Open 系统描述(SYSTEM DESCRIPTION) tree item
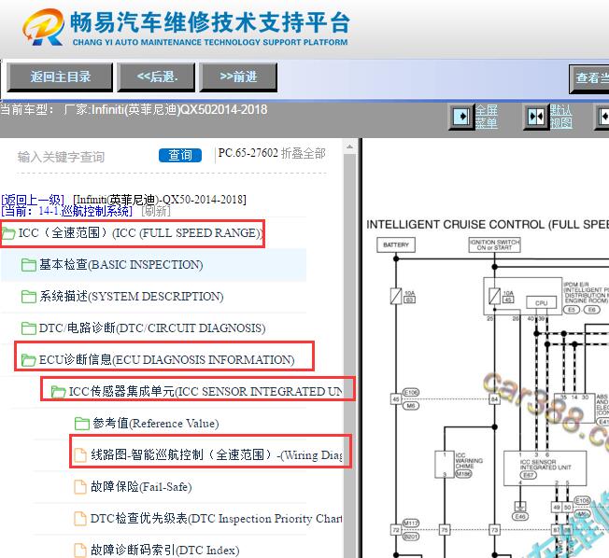Image resolution: width=609 pixels, height=558 pixels. coord(132,297)
